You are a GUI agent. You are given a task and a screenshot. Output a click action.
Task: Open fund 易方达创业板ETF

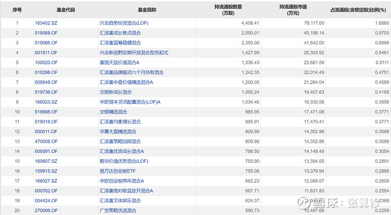coord(118,171)
